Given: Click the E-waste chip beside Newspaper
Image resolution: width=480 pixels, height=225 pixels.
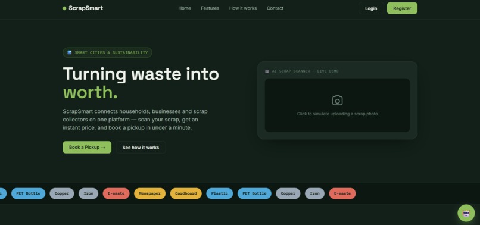Looking at the screenshot, I should click(x=116, y=193).
